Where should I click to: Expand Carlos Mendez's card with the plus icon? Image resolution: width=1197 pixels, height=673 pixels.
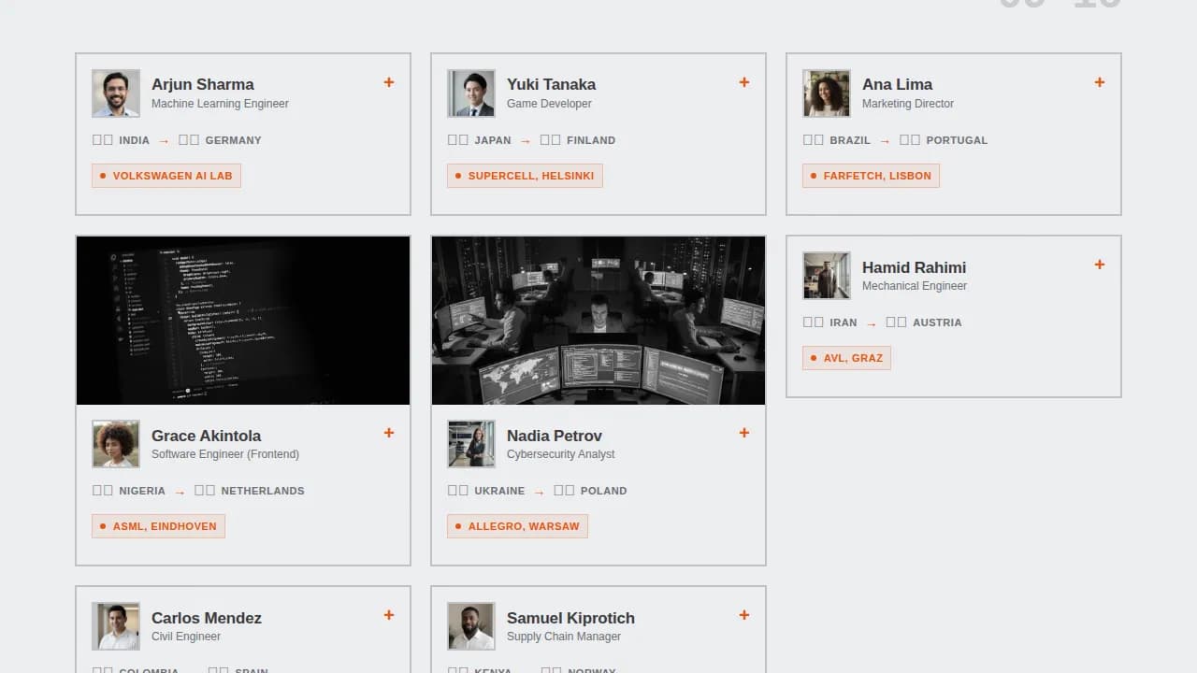[x=389, y=615]
